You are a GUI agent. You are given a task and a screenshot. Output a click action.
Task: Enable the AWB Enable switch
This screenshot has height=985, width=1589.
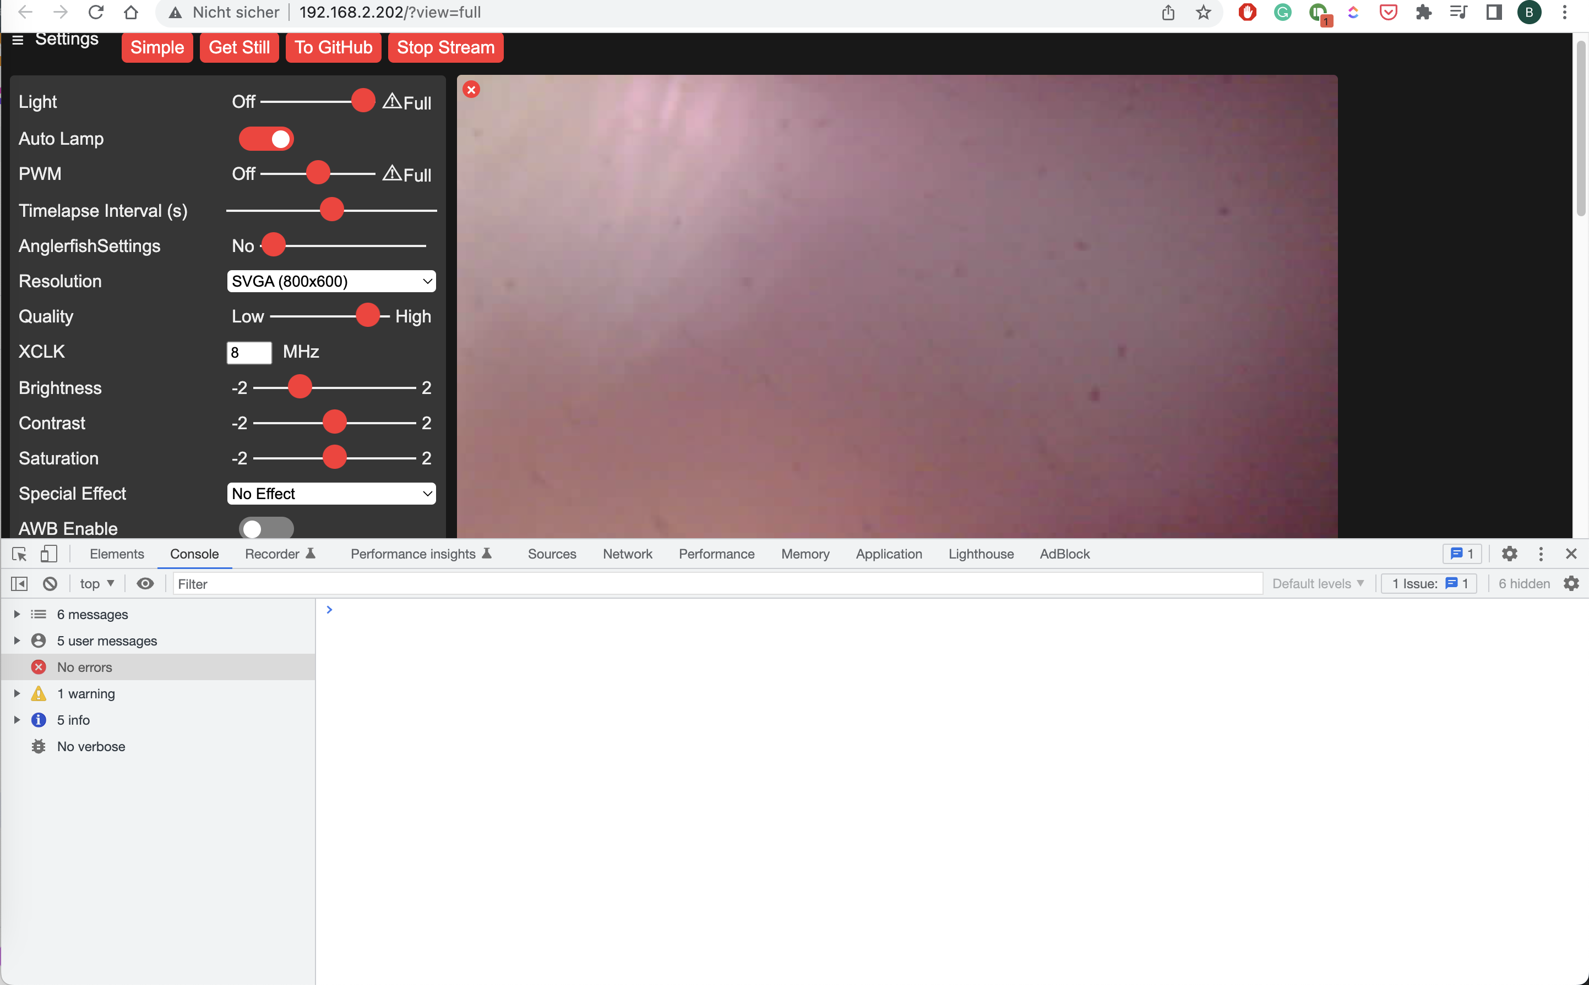(266, 528)
